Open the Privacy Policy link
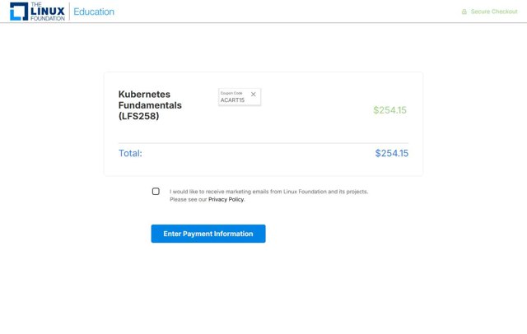The image size is (527, 334). point(226,199)
